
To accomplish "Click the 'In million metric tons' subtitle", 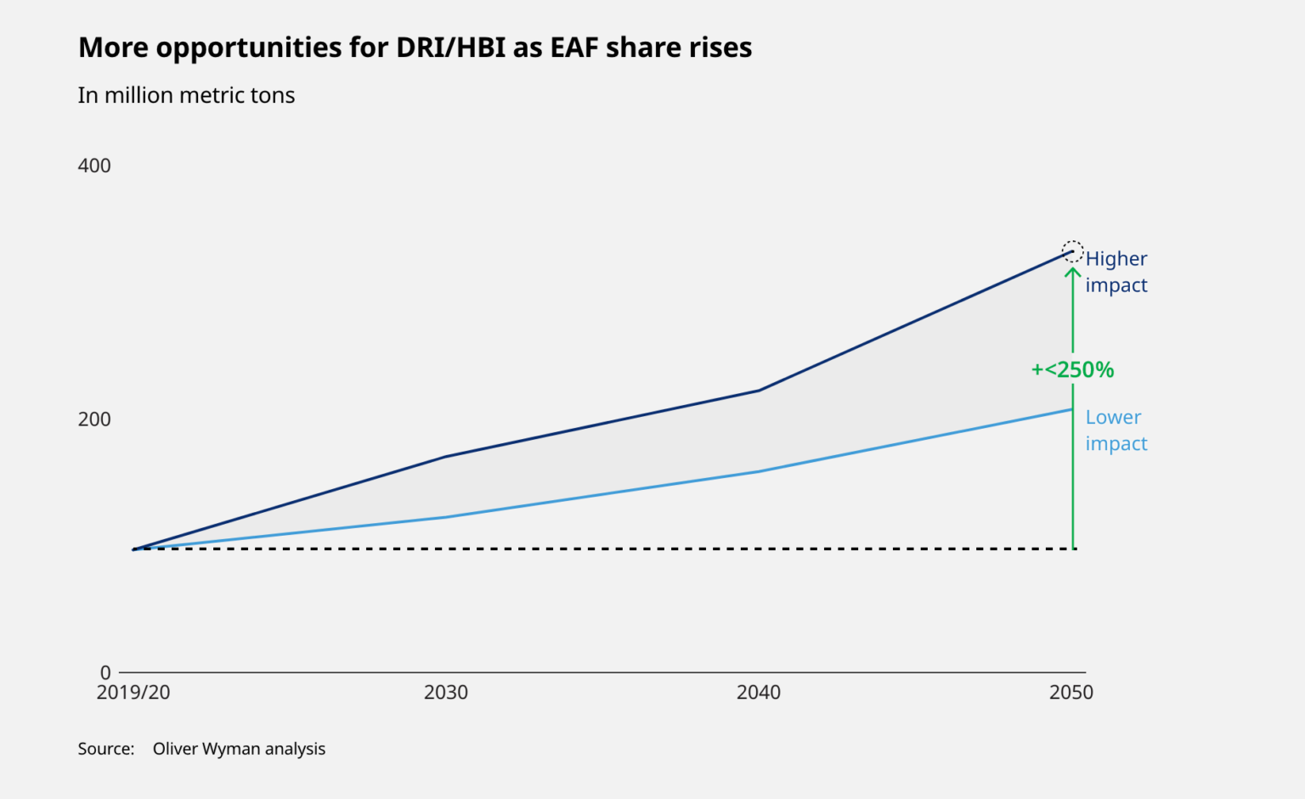I will pos(186,95).
